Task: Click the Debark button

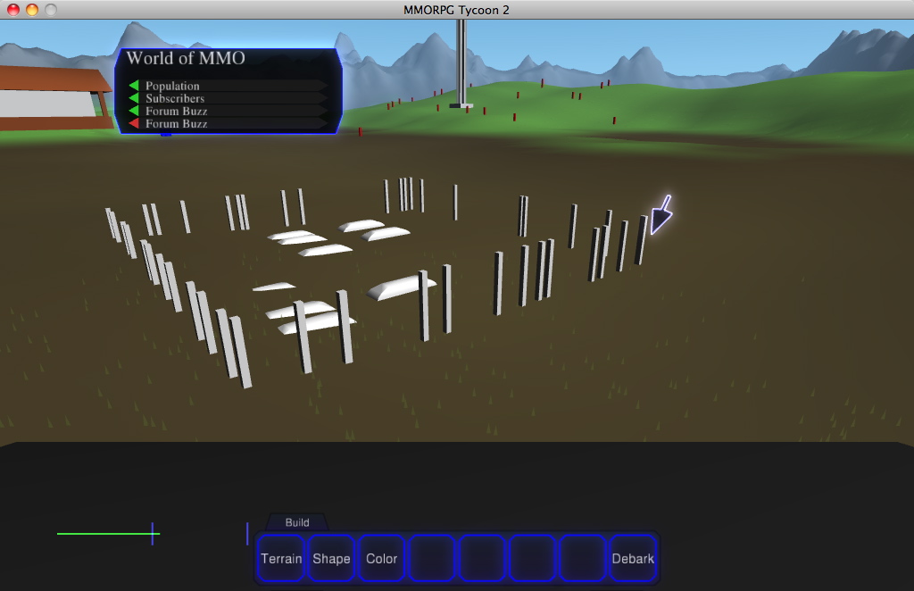Action: click(x=633, y=558)
